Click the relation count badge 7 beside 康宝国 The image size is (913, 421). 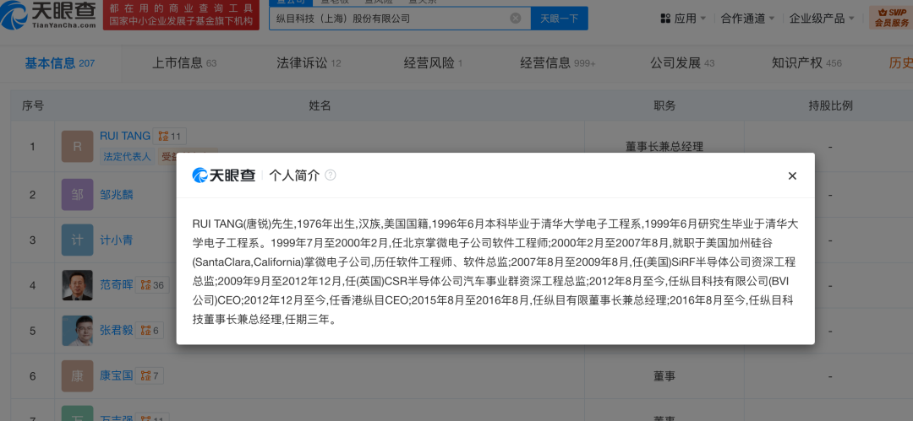[x=149, y=376]
